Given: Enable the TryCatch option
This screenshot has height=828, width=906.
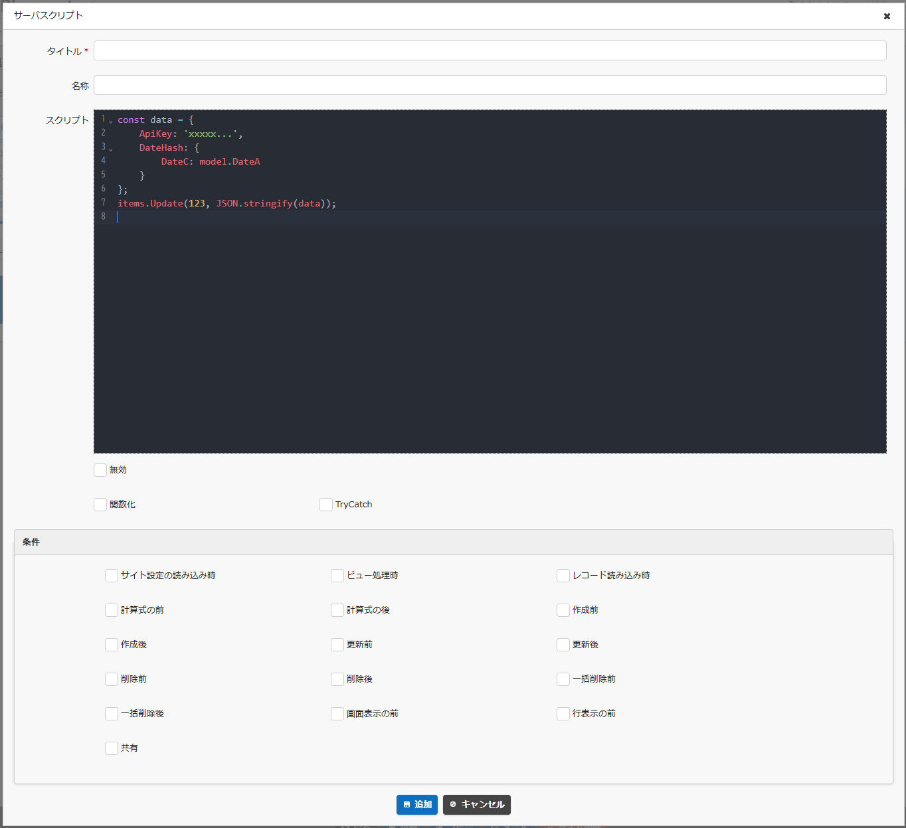Looking at the screenshot, I should click(x=325, y=504).
